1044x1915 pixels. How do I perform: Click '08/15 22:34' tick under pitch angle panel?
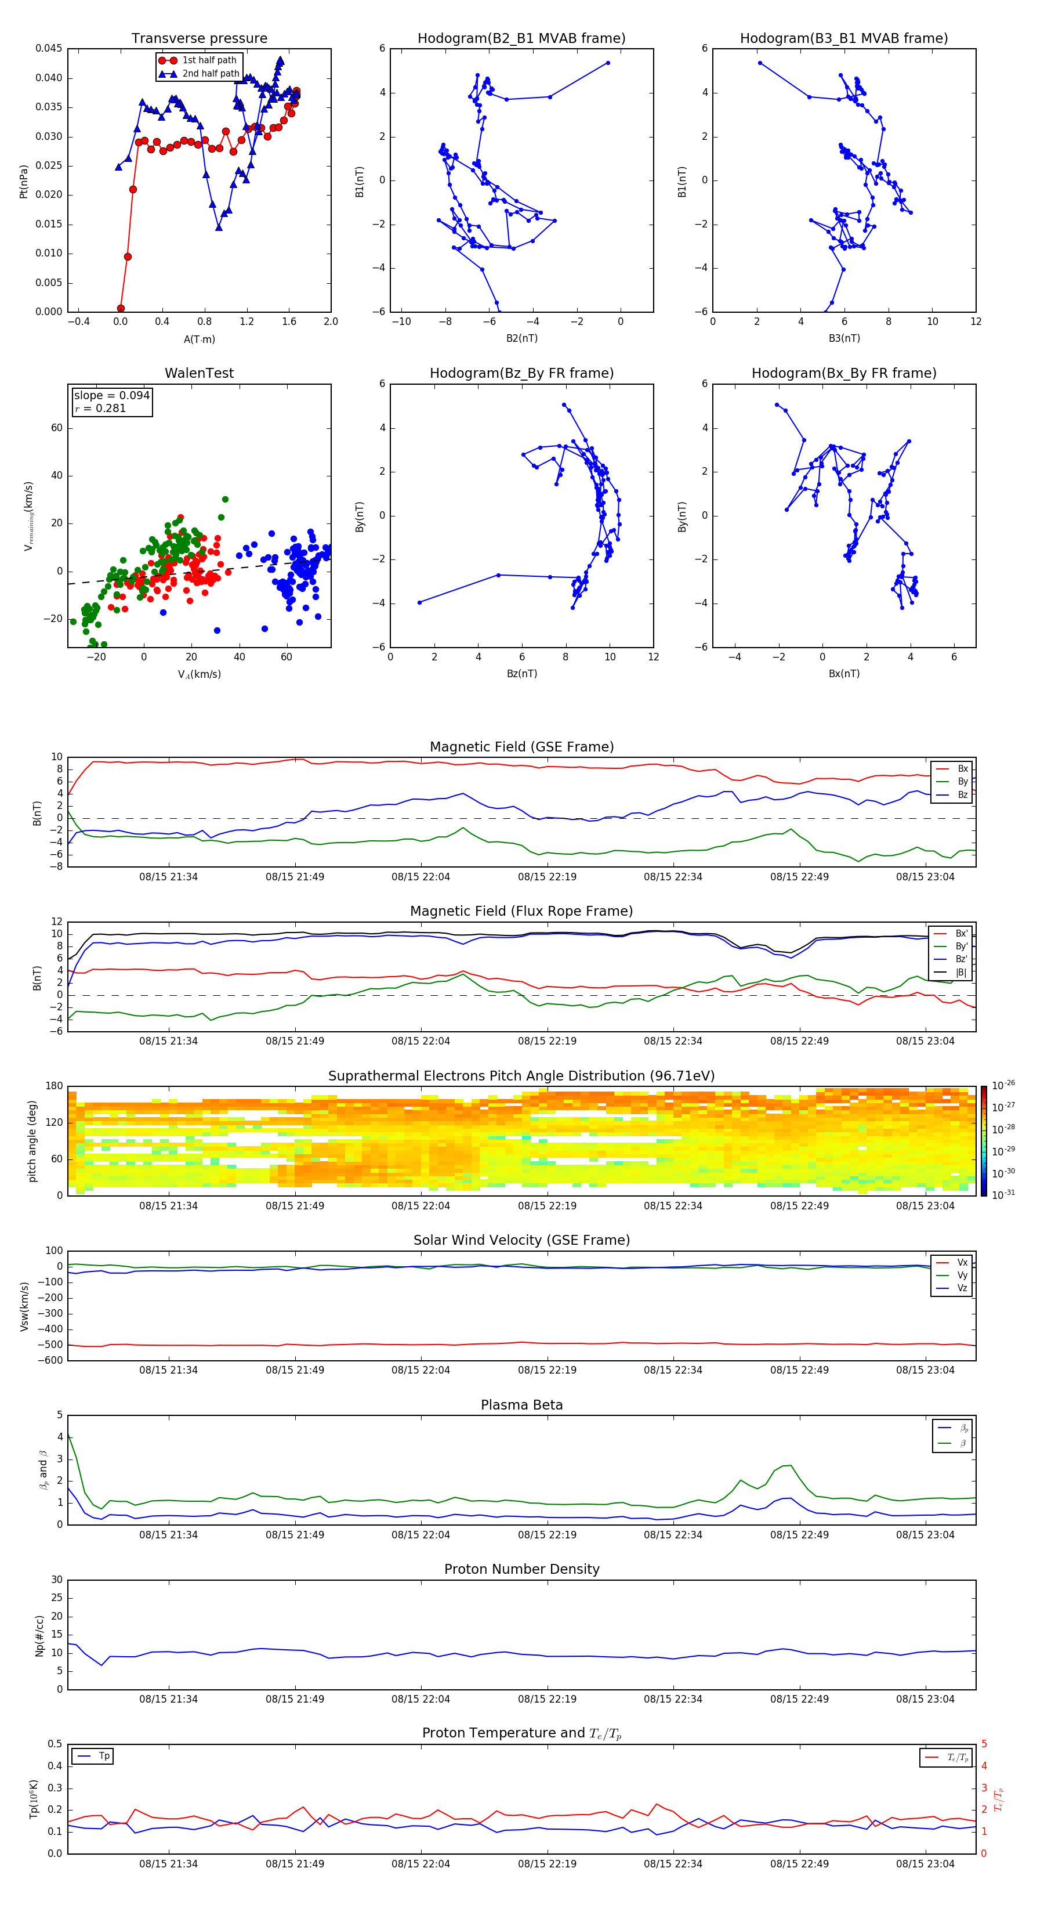coord(673,1206)
